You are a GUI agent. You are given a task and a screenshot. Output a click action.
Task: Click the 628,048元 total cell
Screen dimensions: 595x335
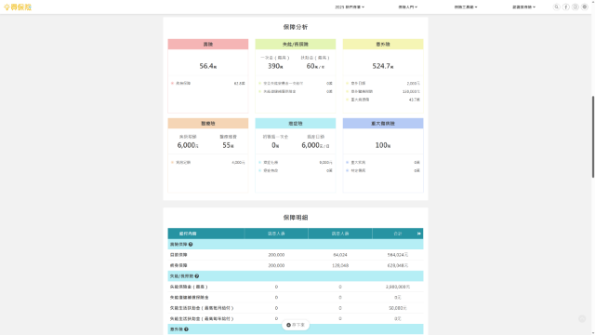tap(397, 265)
